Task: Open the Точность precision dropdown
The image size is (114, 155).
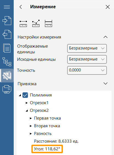Action: 87,70
